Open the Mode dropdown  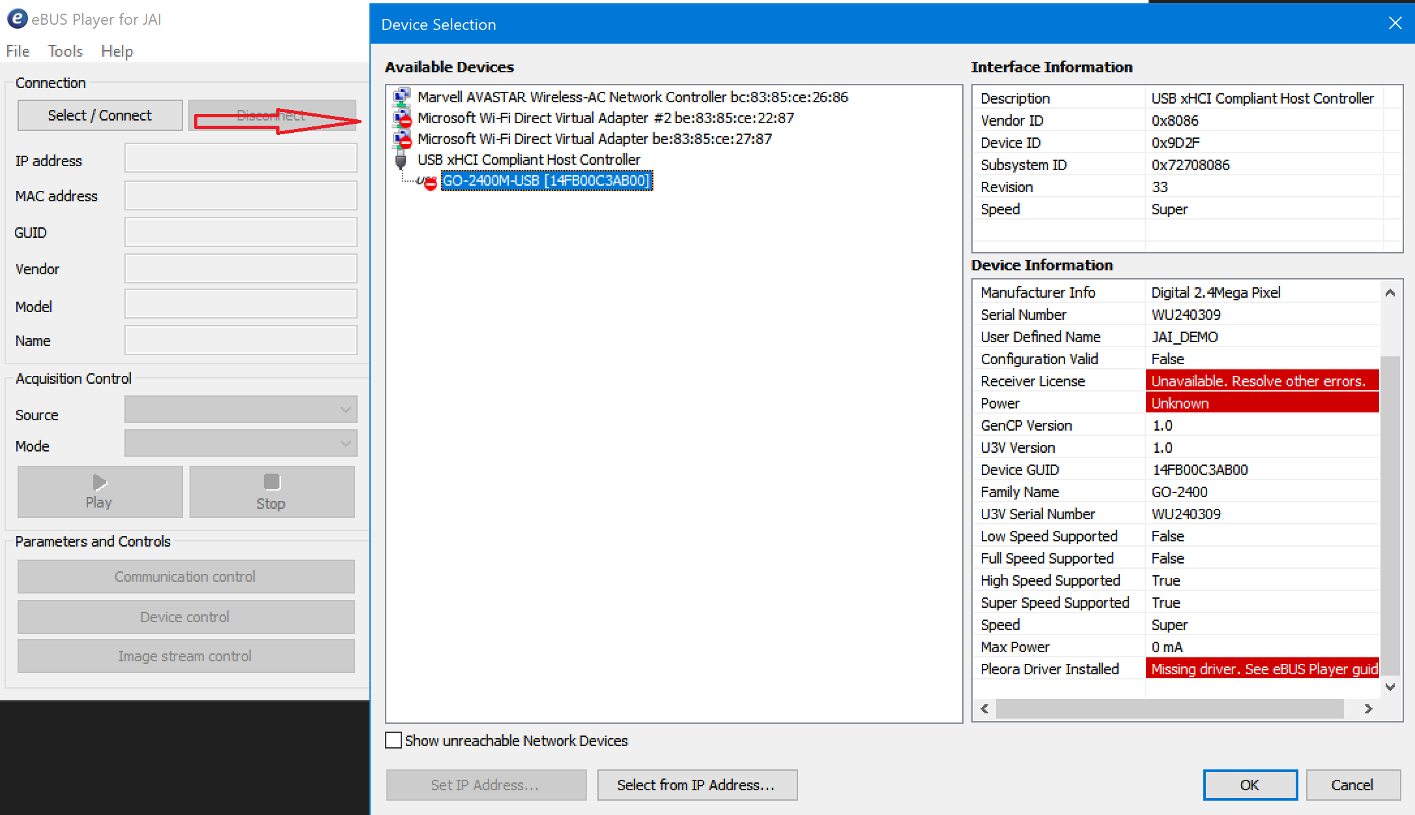pos(241,443)
